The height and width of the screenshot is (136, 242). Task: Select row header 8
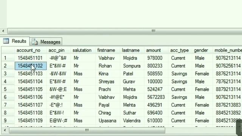coord(8,113)
